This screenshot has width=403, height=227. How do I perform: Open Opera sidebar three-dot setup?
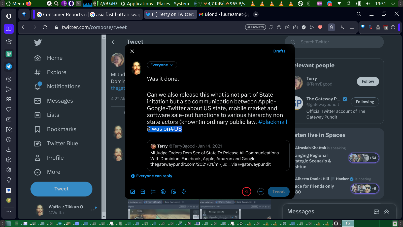[x=9, y=212]
